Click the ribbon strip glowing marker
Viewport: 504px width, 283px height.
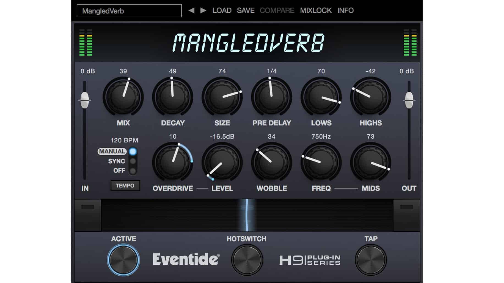pos(247,215)
